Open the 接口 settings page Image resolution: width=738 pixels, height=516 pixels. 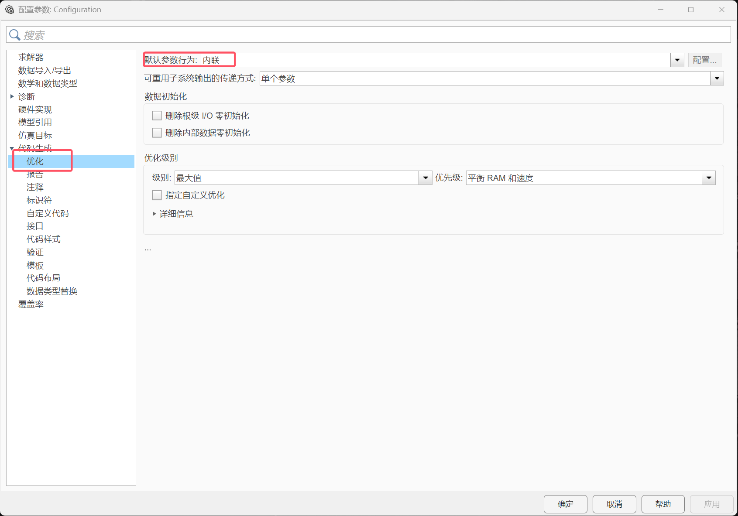pyautogui.click(x=34, y=226)
